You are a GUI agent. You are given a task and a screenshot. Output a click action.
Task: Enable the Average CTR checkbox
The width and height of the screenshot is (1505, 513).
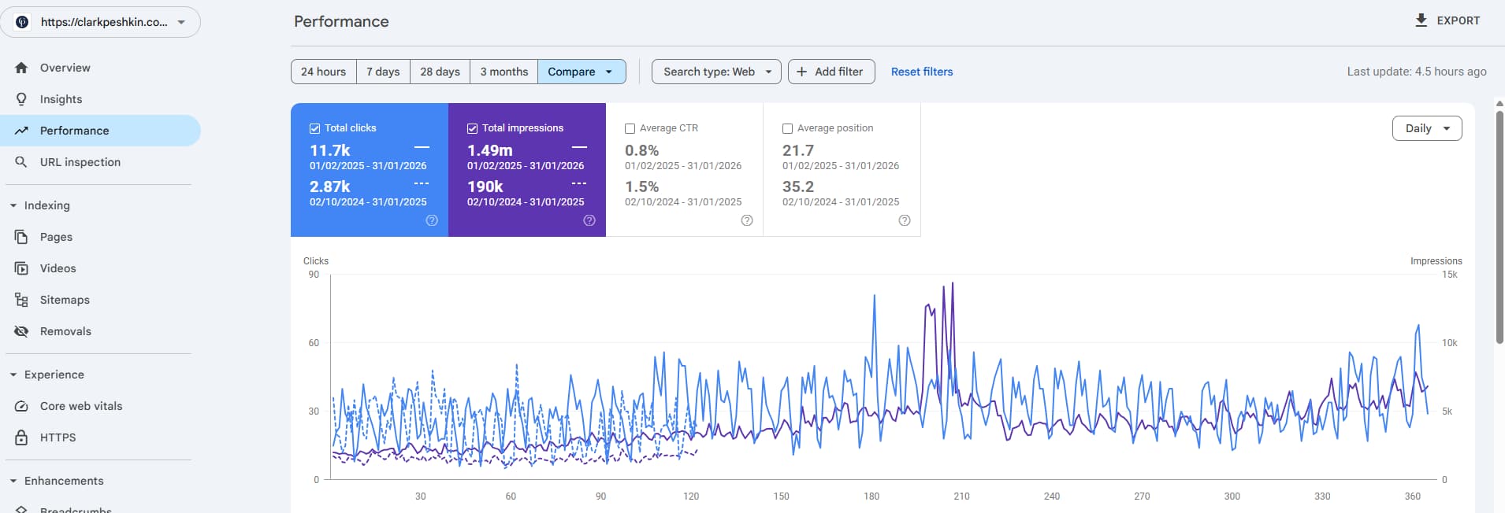[x=630, y=128]
